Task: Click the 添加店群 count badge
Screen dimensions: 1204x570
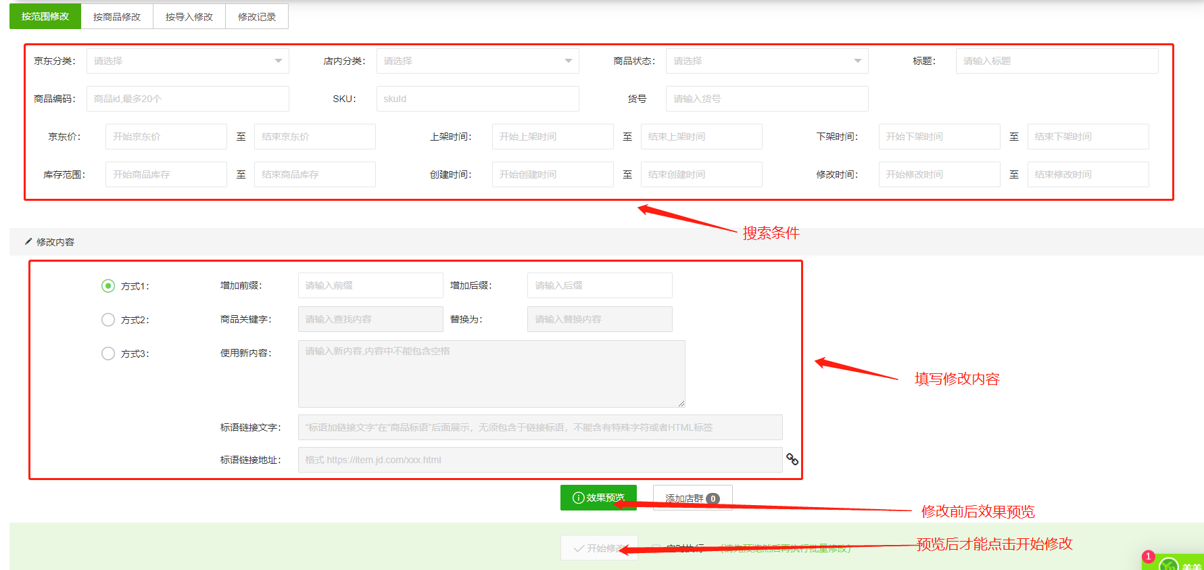Action: [x=713, y=498]
